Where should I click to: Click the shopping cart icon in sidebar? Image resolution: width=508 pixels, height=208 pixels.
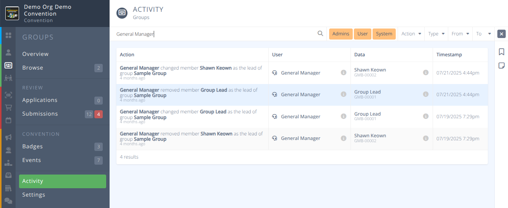click(8, 107)
